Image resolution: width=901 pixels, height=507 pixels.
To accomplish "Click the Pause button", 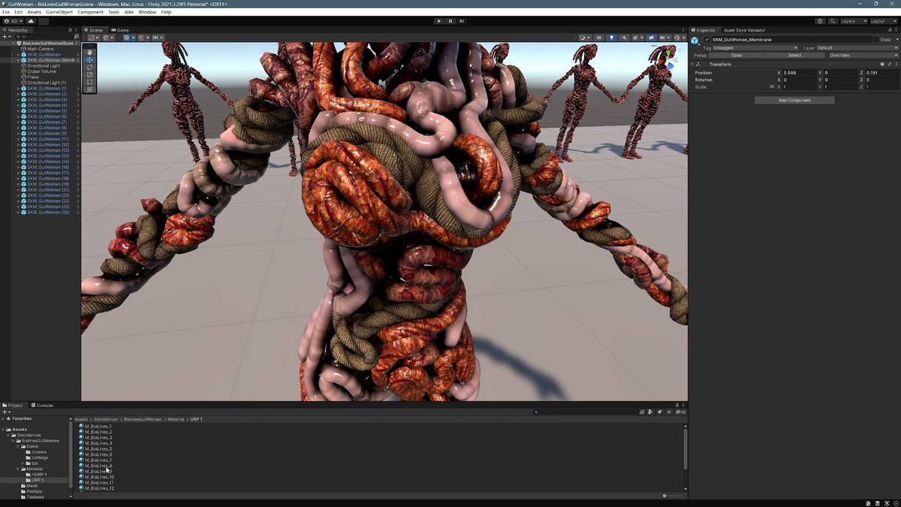I will 450,21.
